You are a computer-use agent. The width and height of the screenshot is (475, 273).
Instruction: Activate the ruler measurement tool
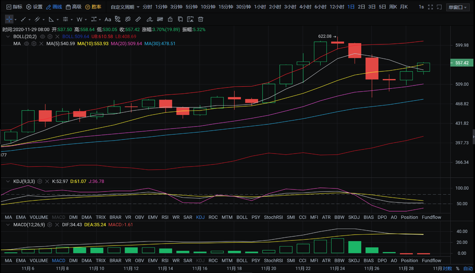pos(138,19)
